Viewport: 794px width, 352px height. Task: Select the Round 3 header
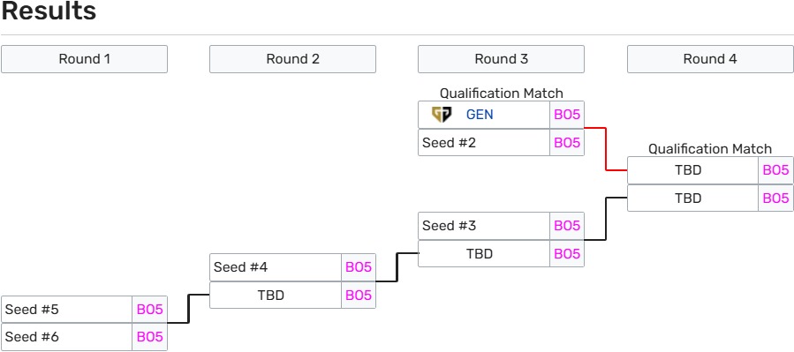pyautogui.click(x=501, y=59)
